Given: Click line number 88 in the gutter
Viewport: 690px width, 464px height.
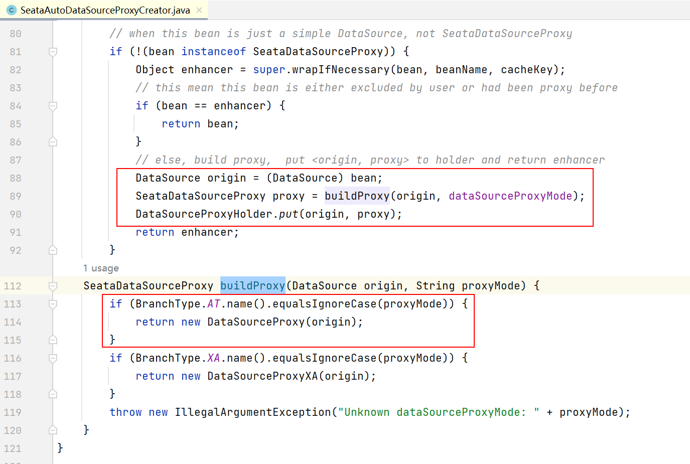Looking at the screenshot, I should tap(16, 178).
